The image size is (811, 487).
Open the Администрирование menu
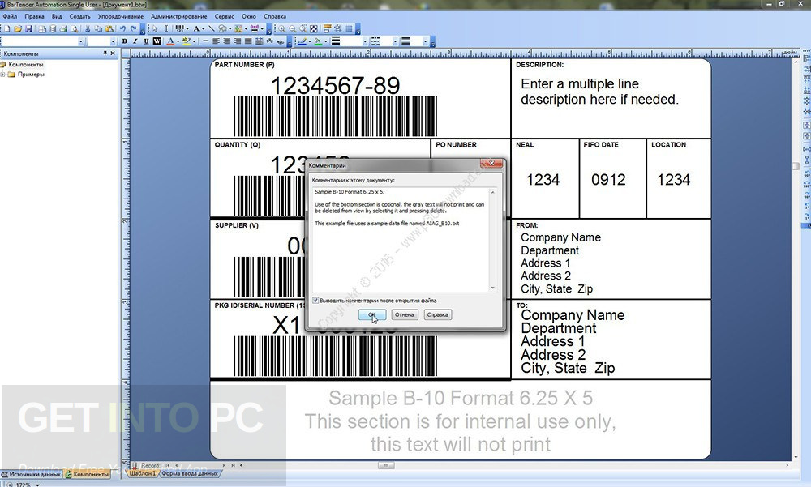[x=179, y=16]
